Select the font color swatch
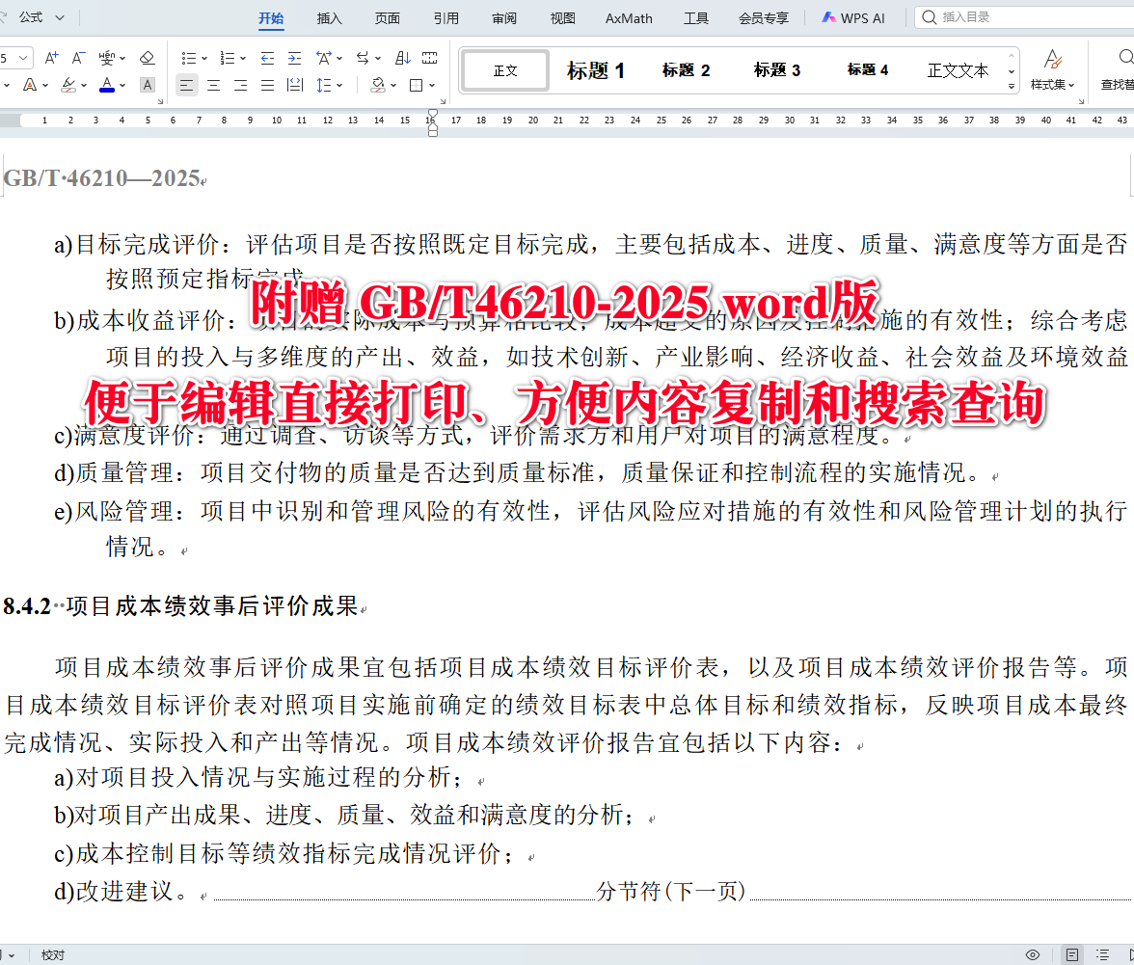Screen dimensions: 1134x965 (x=107, y=86)
